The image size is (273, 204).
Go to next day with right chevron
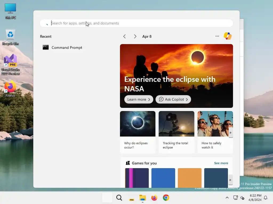135,36
